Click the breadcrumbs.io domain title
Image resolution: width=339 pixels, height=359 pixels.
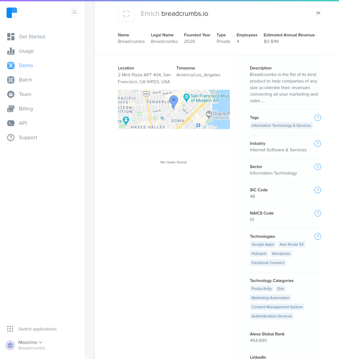[x=185, y=14]
